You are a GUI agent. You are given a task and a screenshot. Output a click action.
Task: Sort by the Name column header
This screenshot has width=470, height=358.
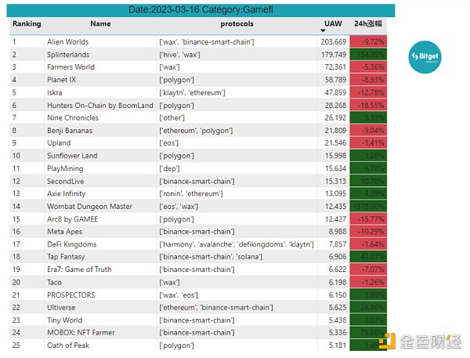click(x=100, y=24)
